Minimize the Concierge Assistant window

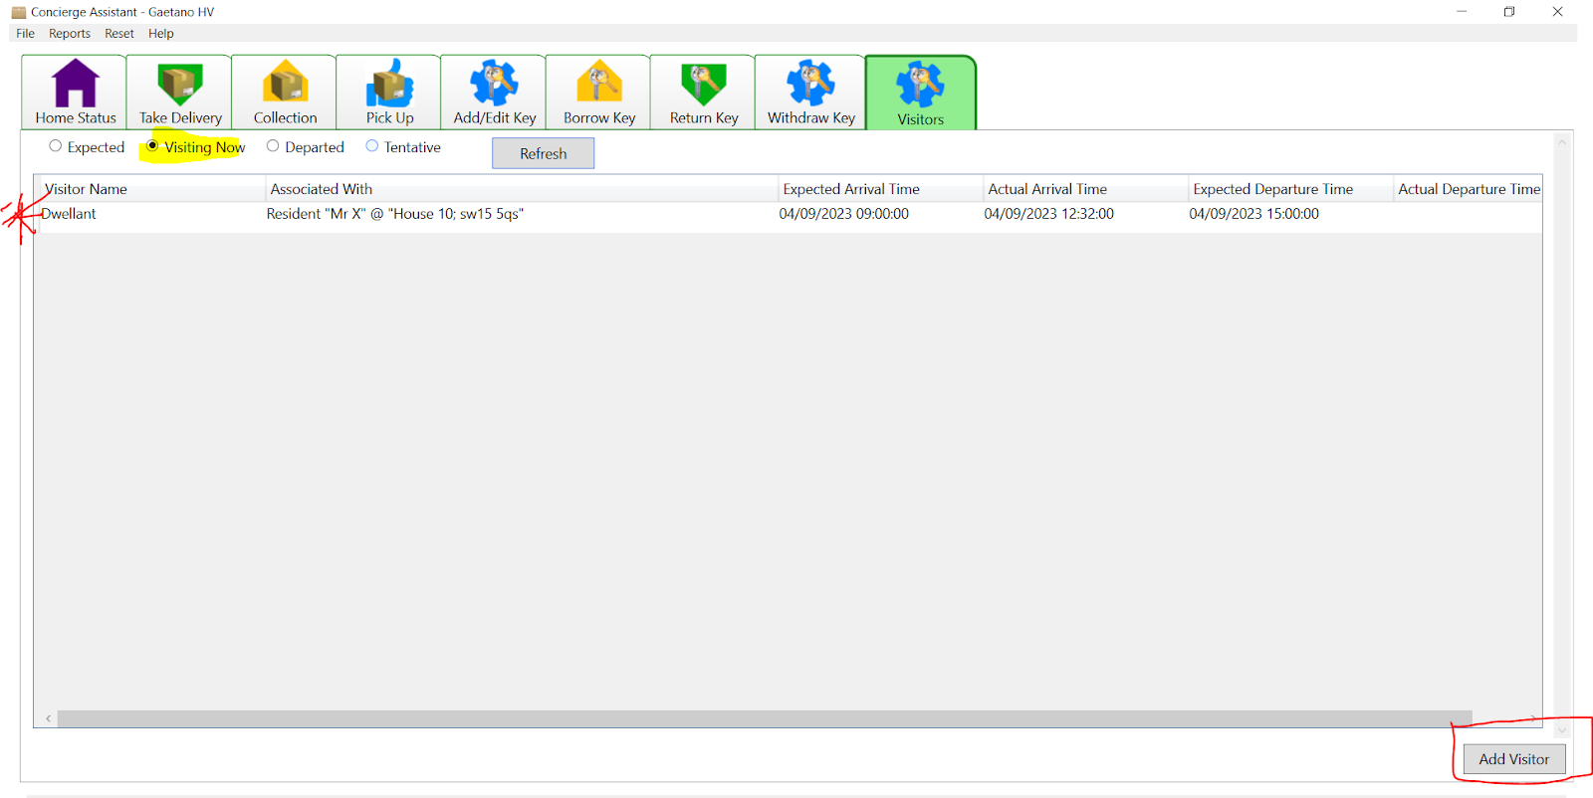tap(1462, 12)
